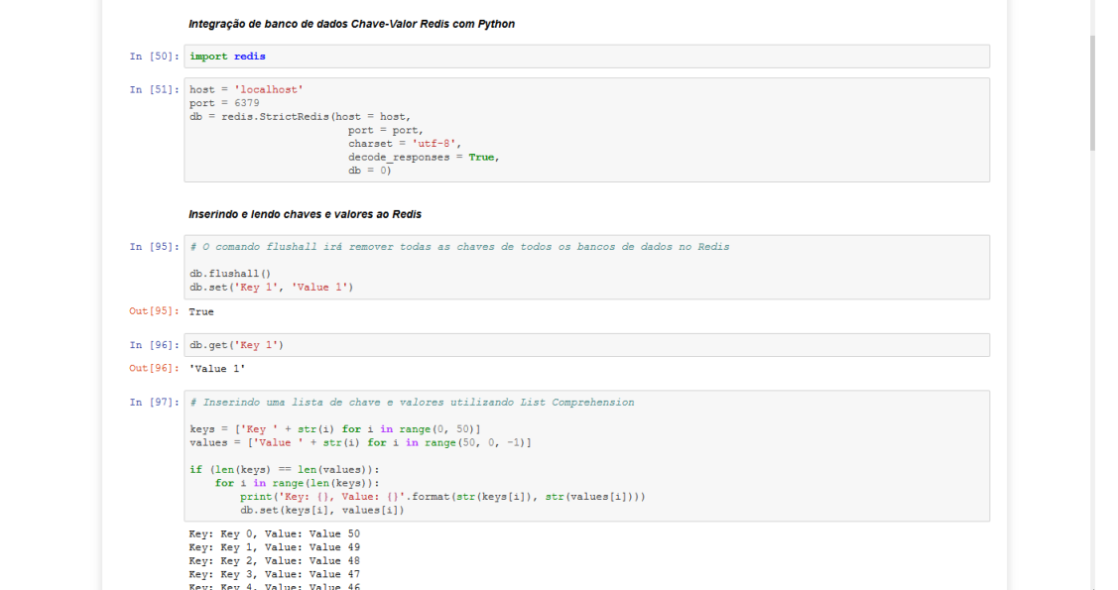Click the output text 'Value 1' of cell 96
The height and width of the screenshot is (590, 1118).
[x=216, y=369]
